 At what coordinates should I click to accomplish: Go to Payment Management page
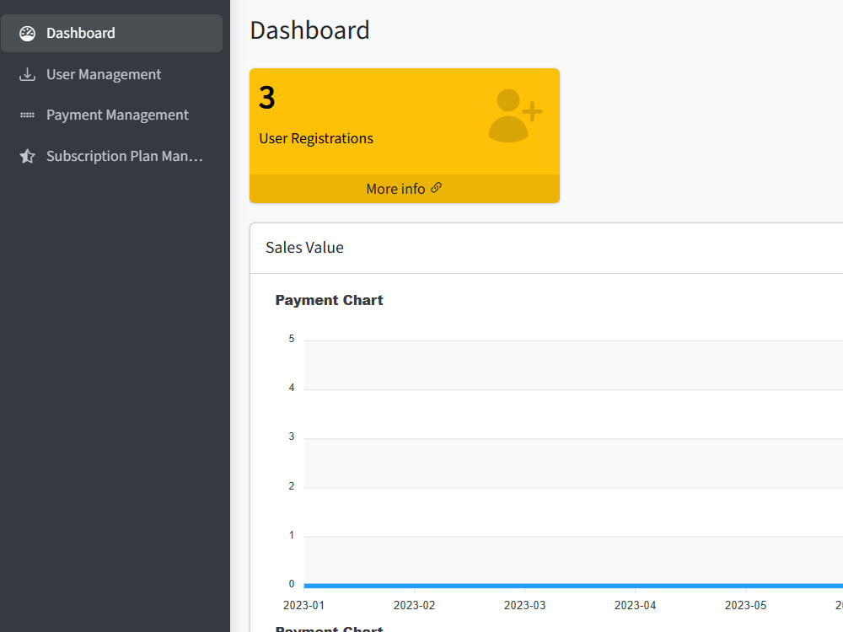(112, 115)
